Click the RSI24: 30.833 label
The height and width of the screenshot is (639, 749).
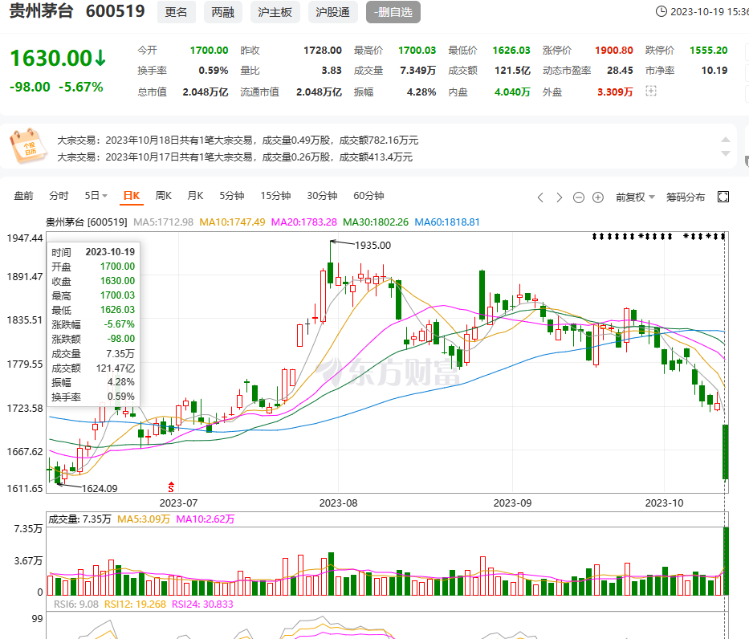tap(202, 604)
